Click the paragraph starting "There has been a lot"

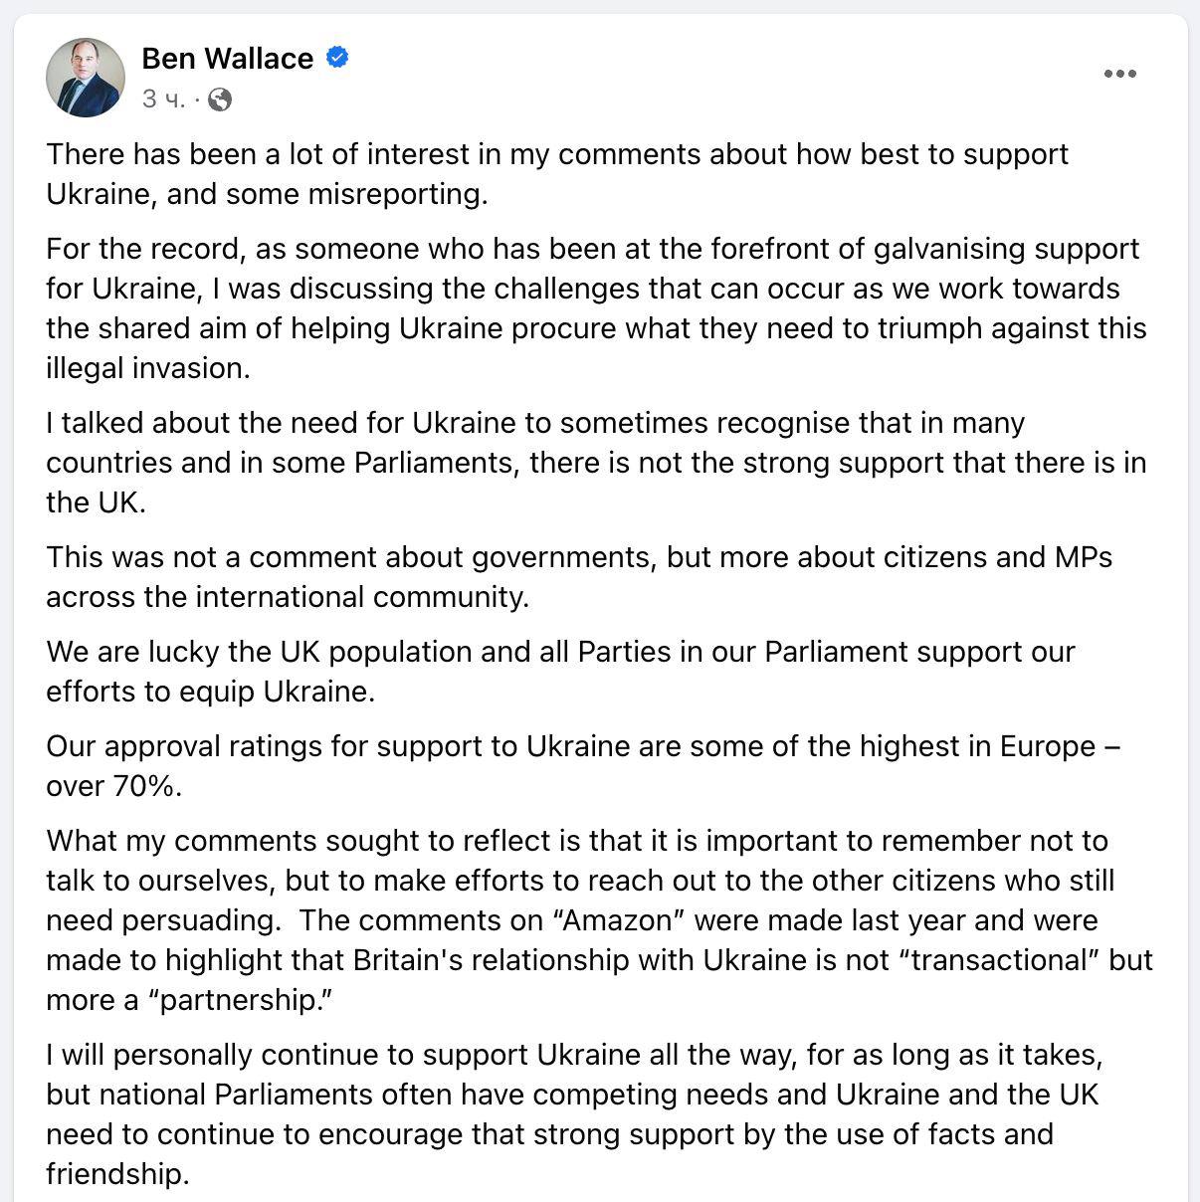coord(557,173)
